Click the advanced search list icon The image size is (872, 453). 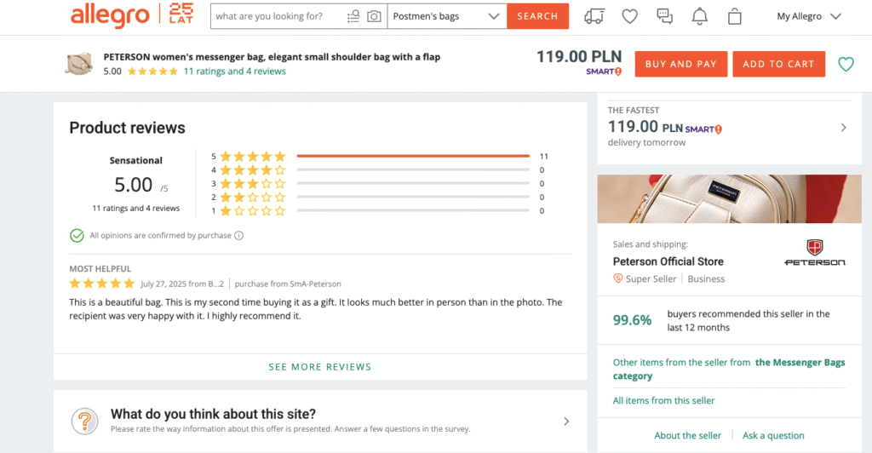coord(353,16)
